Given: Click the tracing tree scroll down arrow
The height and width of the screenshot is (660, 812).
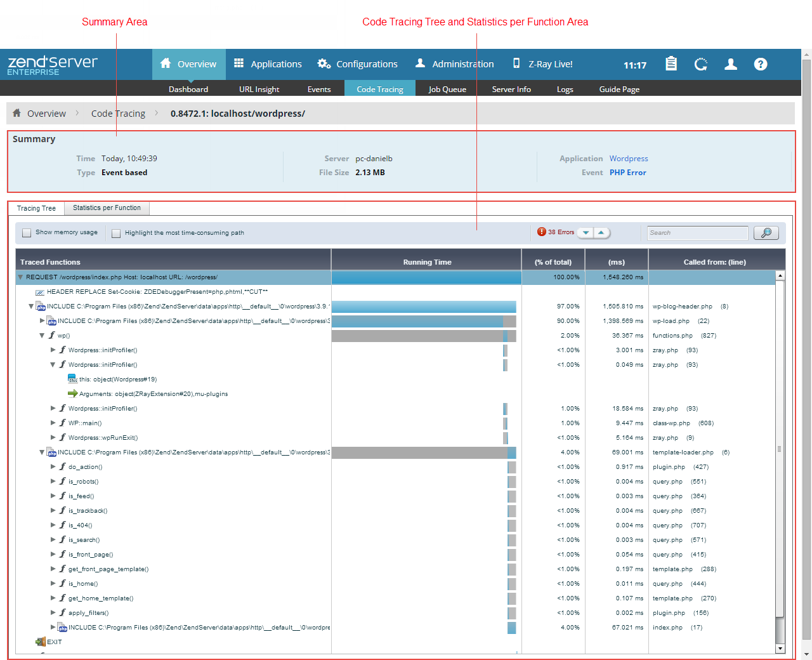Looking at the screenshot, I should coord(780,649).
